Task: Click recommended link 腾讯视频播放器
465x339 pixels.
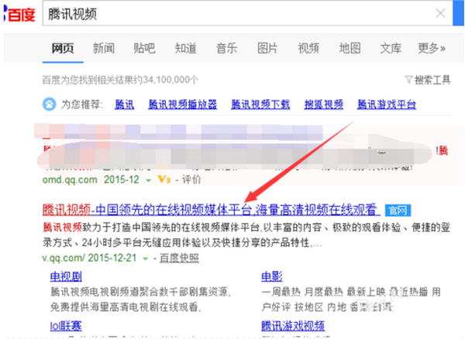Action: (x=183, y=104)
